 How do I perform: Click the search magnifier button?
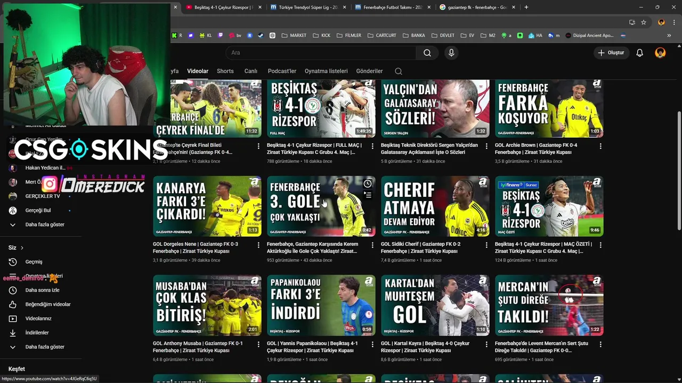(x=427, y=53)
